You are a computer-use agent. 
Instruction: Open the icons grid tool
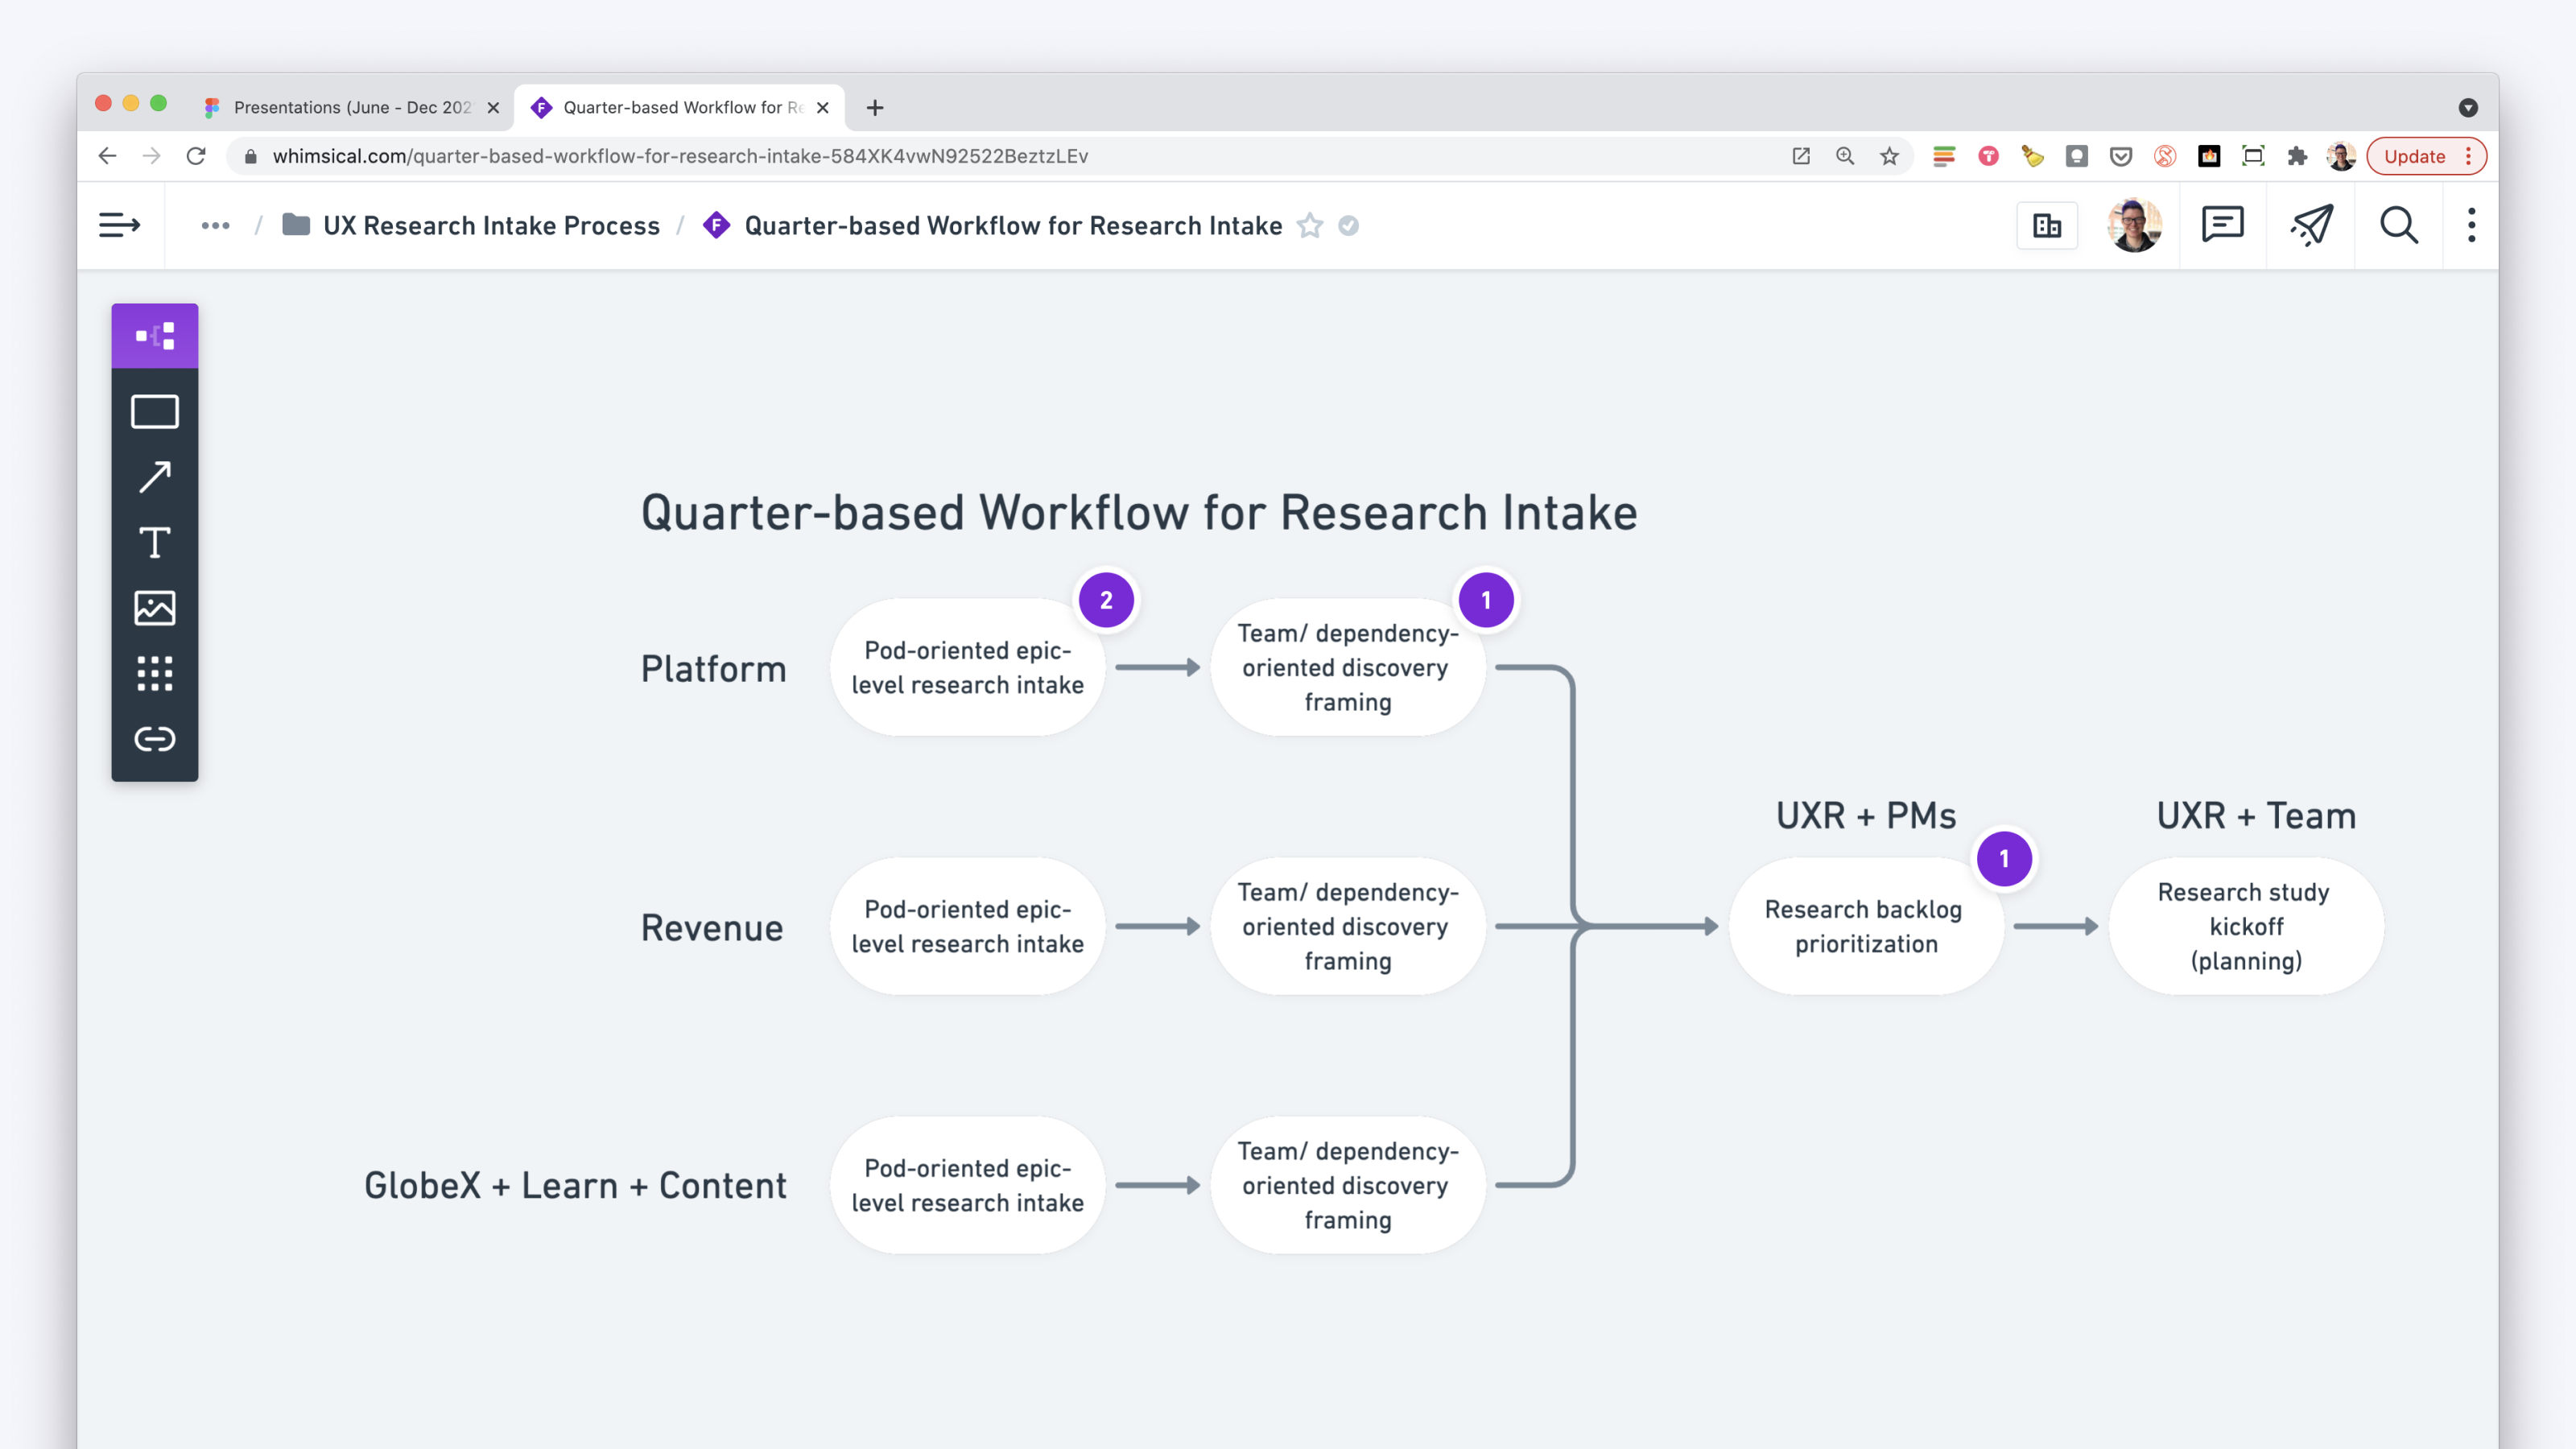(155, 673)
